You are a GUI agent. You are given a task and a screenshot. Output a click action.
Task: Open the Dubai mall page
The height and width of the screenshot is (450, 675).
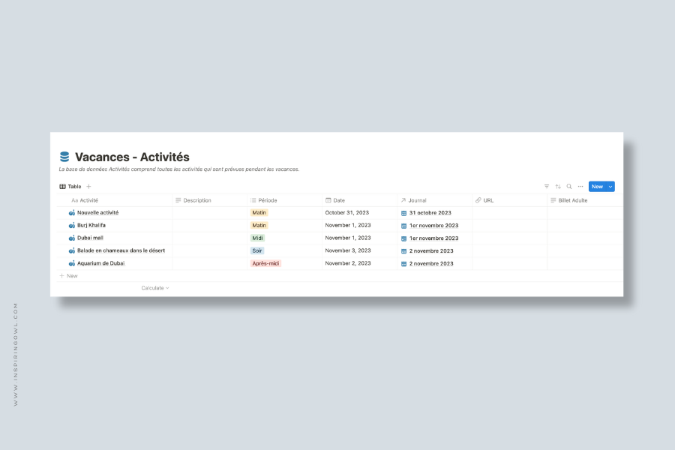[x=90, y=238]
